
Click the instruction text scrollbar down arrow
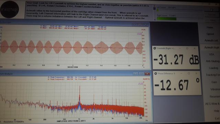point(155,20)
